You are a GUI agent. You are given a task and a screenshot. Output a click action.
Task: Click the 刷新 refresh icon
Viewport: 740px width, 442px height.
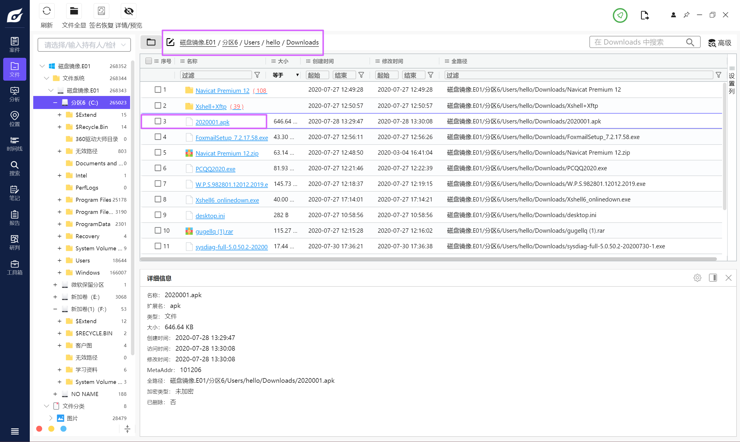[x=47, y=11]
